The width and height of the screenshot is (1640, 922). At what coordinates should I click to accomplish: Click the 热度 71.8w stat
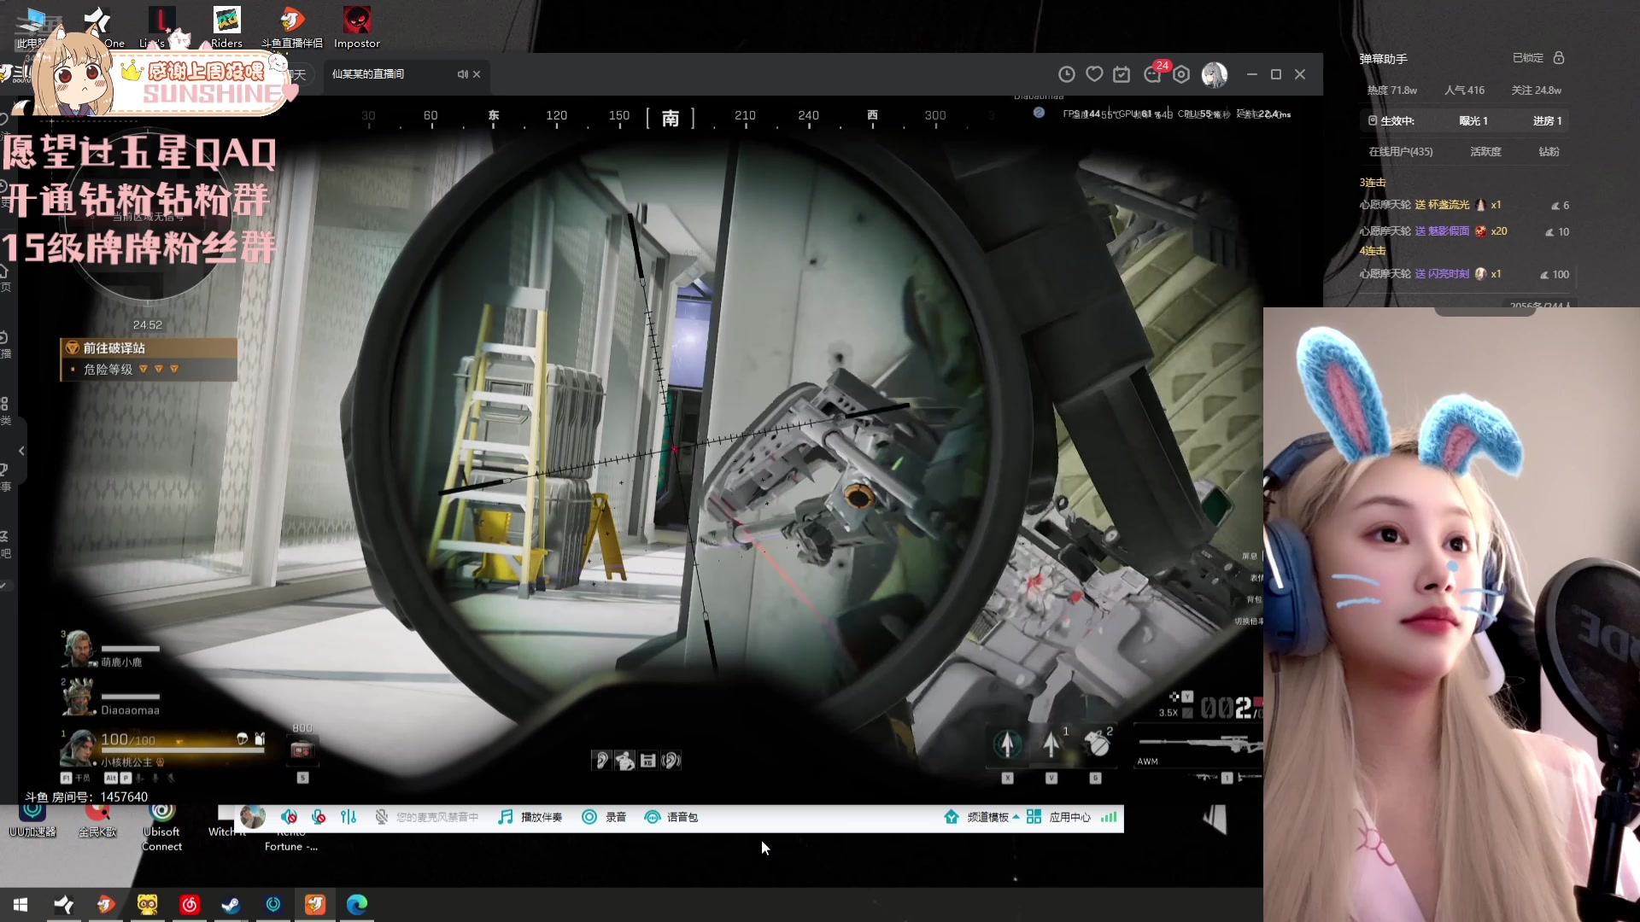tap(1391, 90)
